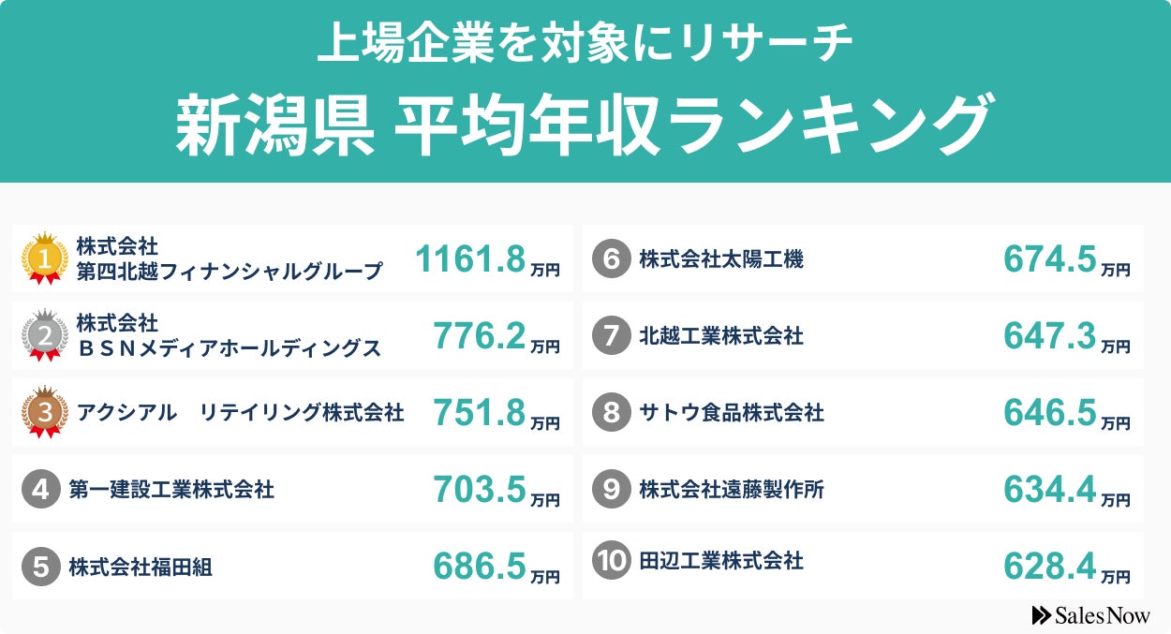
Task: Select ＢＳＮメディアホールディングス company name
Action: [229, 348]
